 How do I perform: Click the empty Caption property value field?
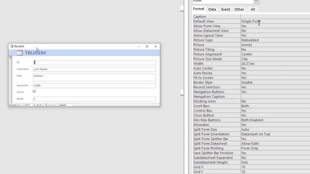tap(275, 16)
